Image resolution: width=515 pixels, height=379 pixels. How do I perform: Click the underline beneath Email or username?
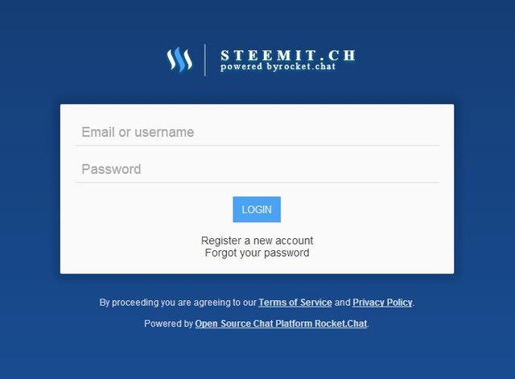pyautogui.click(x=257, y=145)
